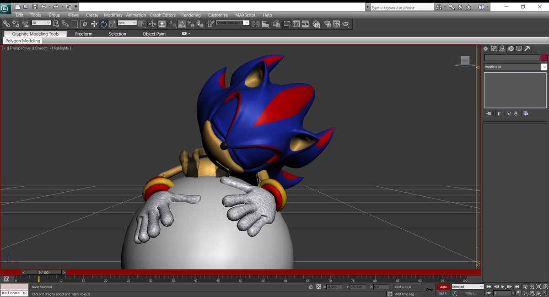The image size is (549, 297).
Task: Click the ViewCube in the perspective viewport
Action: click(465, 60)
